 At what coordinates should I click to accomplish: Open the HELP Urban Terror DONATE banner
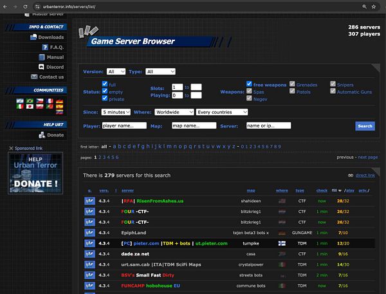35,173
